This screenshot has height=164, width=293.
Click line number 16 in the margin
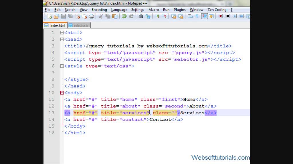(x=52, y=133)
